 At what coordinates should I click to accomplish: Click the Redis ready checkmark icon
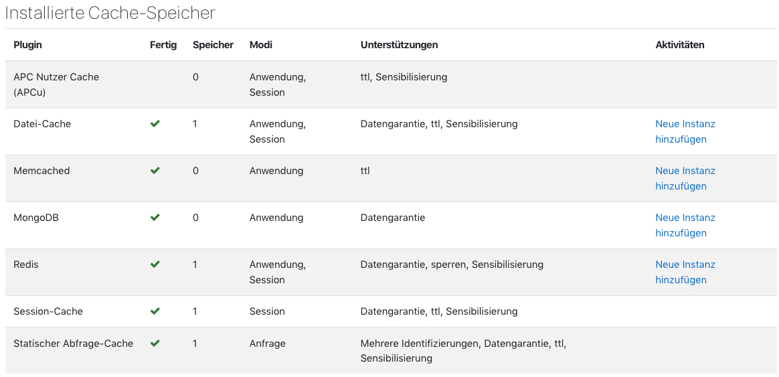(155, 264)
